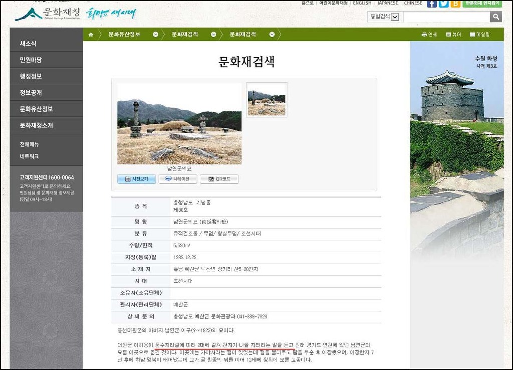The image size is (513, 370).
Task: Click the text '1989.12.29'
Action: (185, 257)
